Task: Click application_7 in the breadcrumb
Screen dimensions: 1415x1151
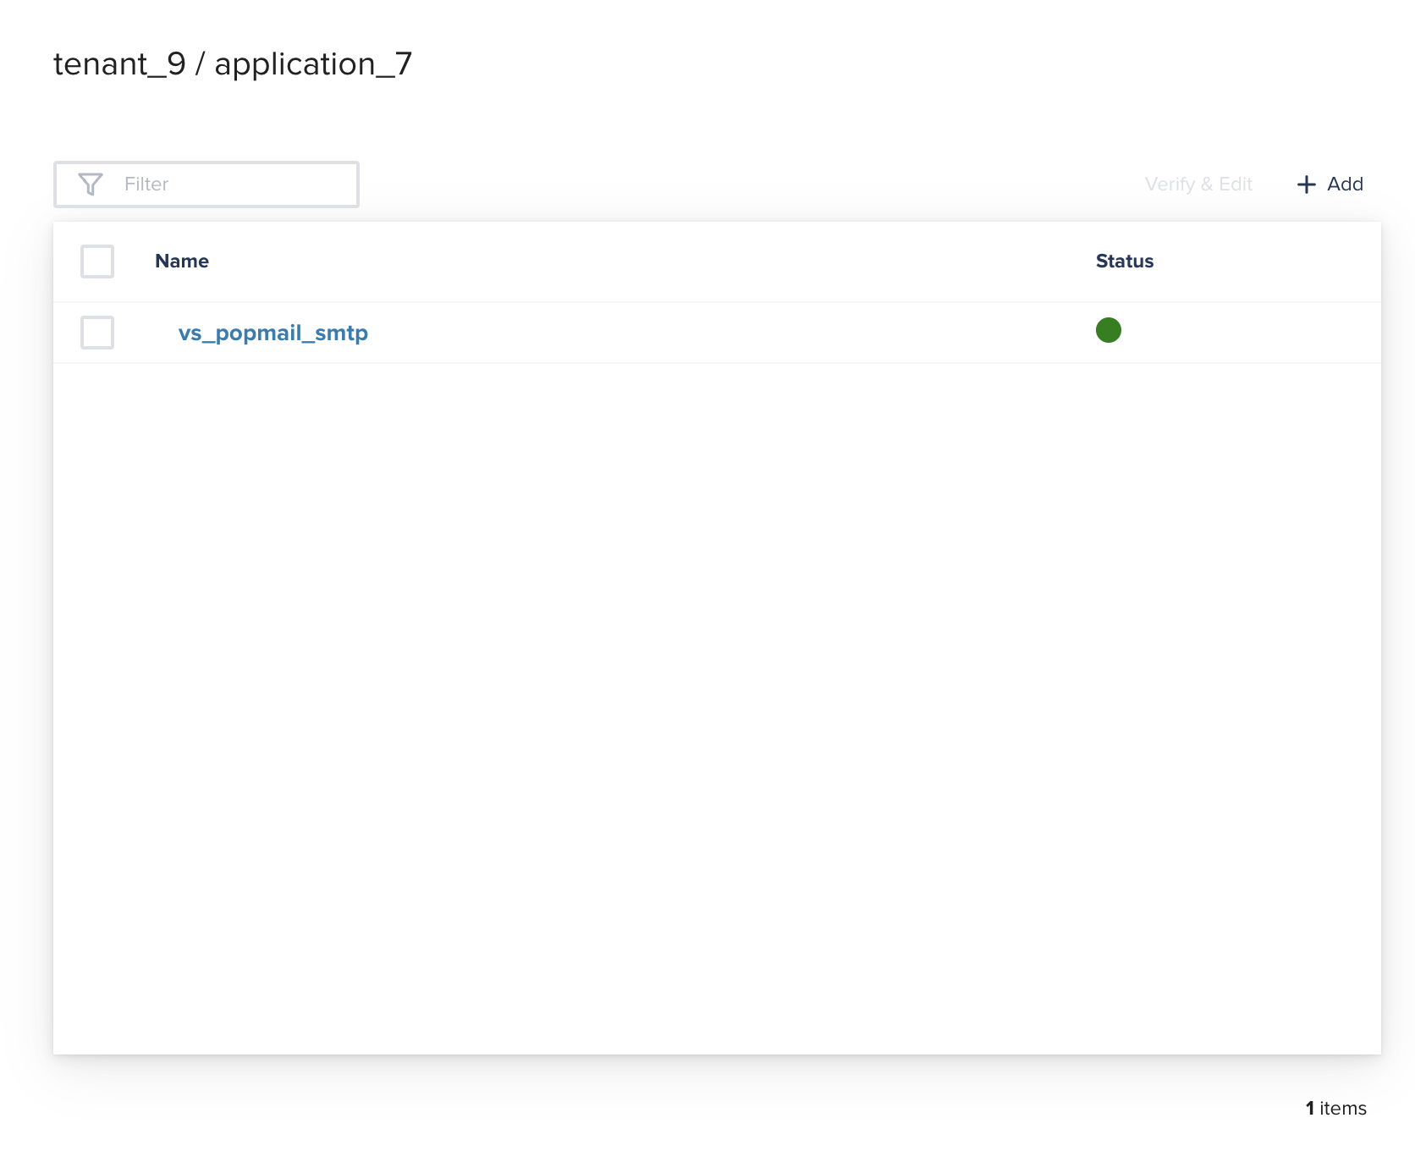Action: click(314, 63)
